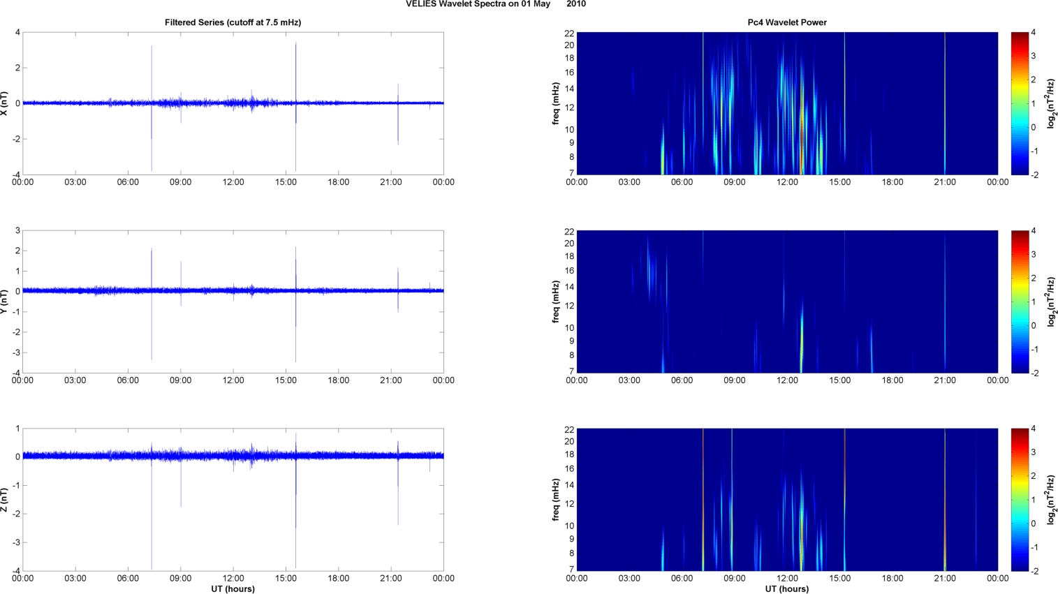The image size is (1058, 594).
Task: Click the log2(nT²/Hz) label of the X spectrogram colorbar
Action: tap(1050, 103)
